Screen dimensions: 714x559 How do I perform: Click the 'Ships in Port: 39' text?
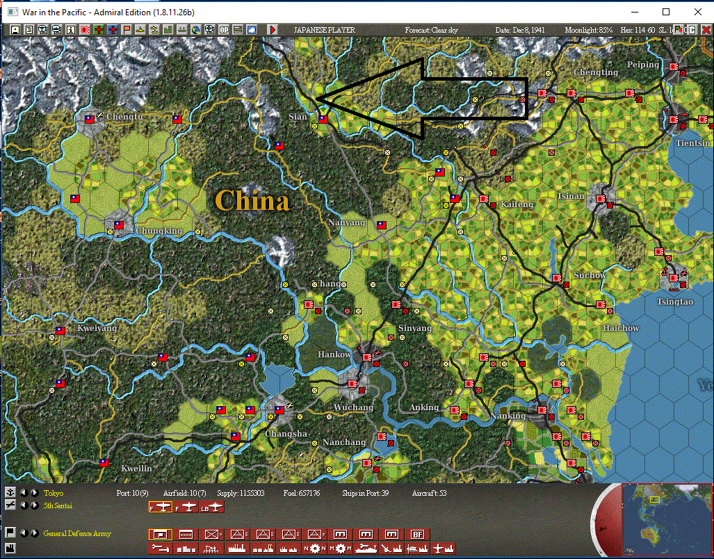click(365, 493)
